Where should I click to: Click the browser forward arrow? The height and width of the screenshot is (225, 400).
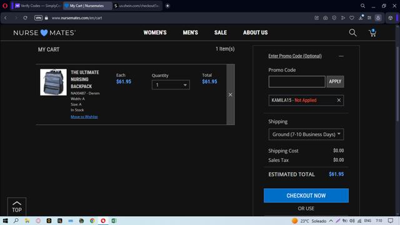[16, 18]
